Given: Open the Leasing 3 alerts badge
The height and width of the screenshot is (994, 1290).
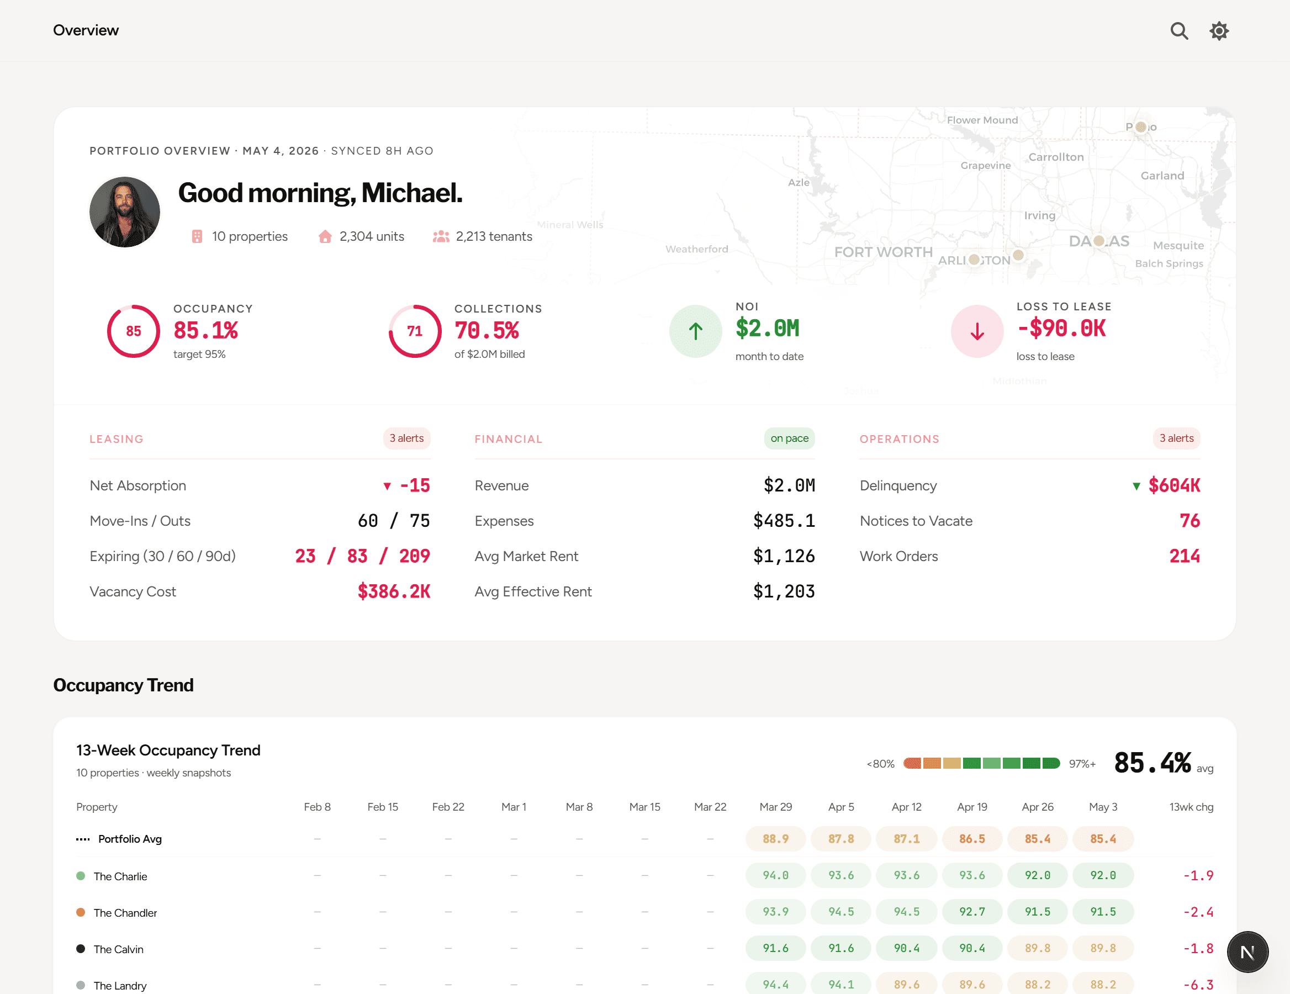Looking at the screenshot, I should (406, 438).
